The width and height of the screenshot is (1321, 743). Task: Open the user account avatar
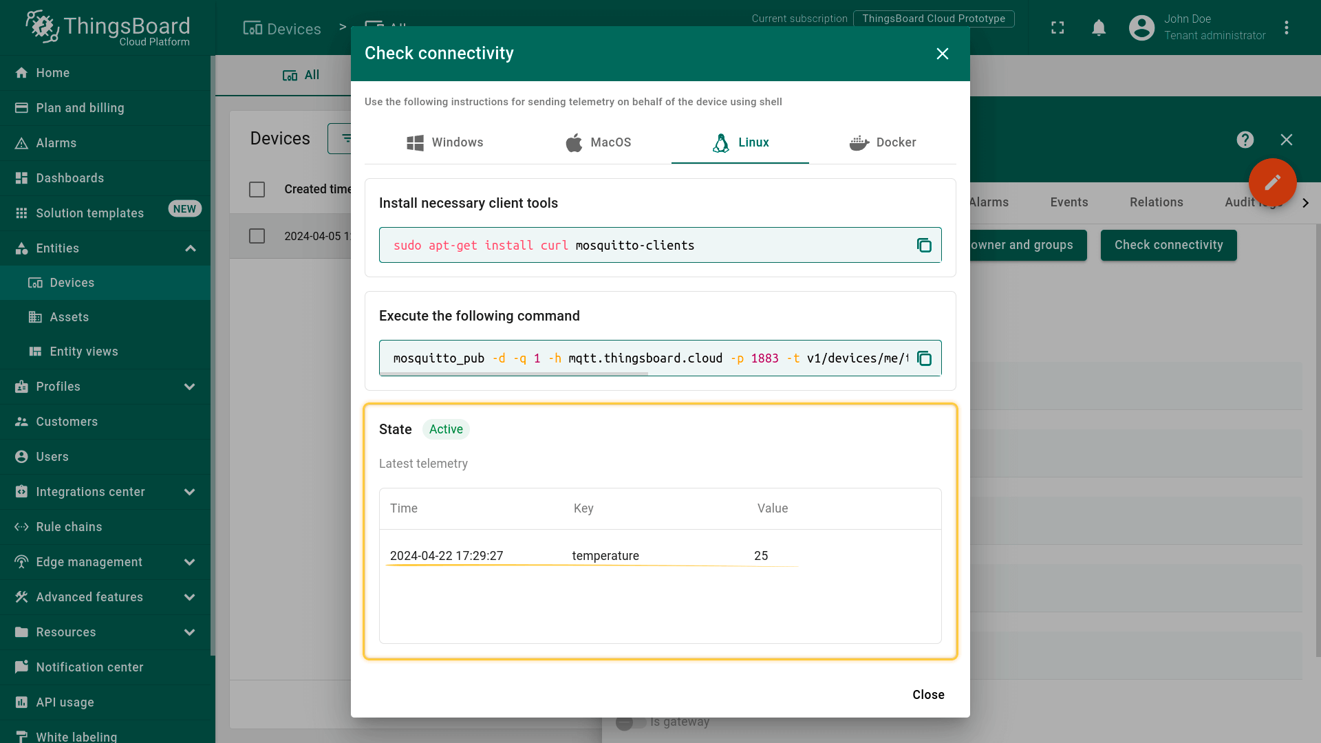tap(1141, 28)
